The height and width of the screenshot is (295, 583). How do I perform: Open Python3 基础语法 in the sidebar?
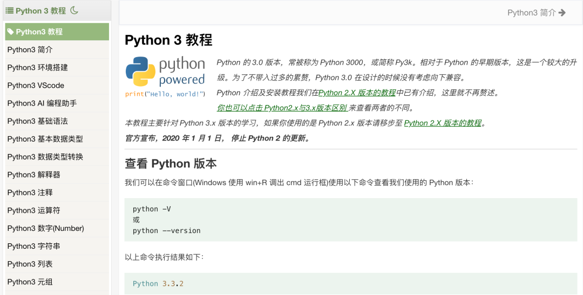pos(57,121)
